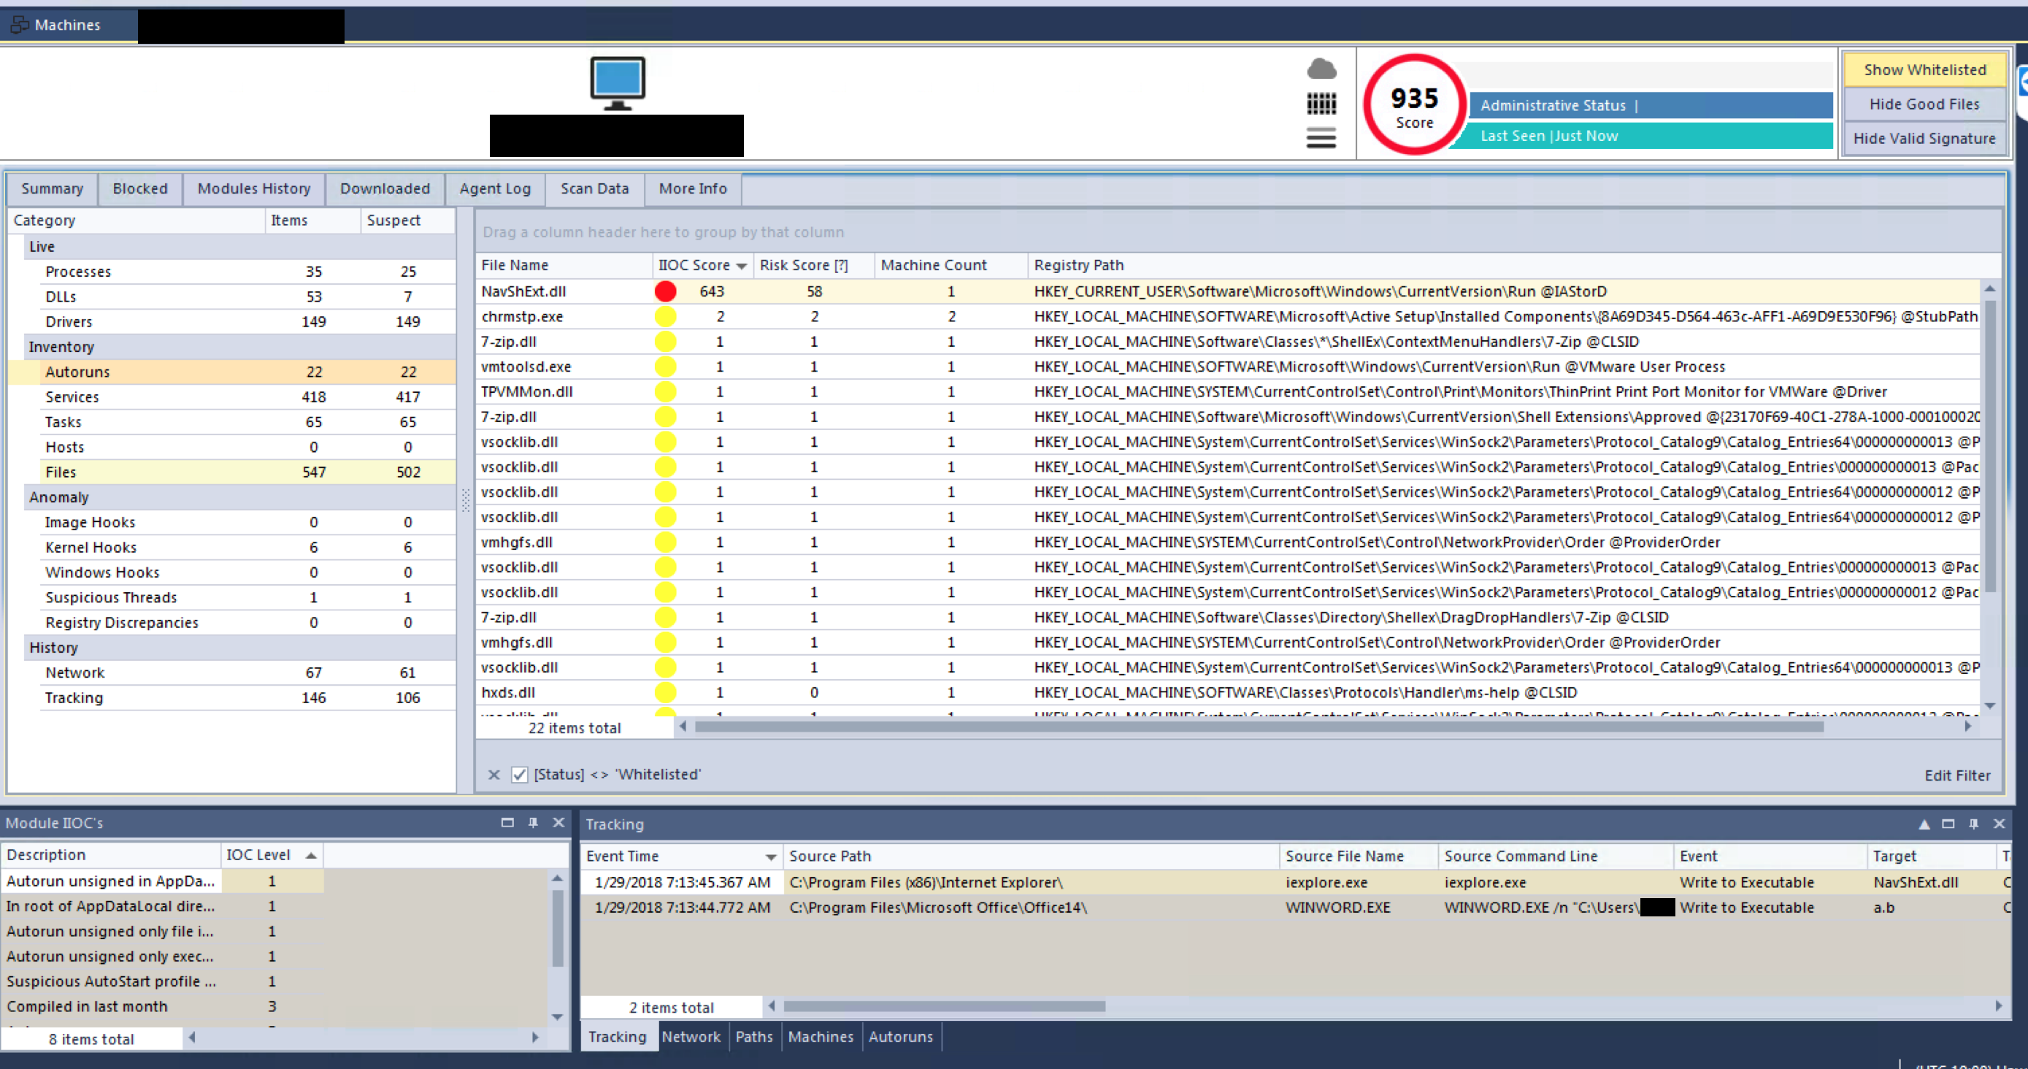
Task: Click Hide Valid Signature button
Action: (1924, 139)
